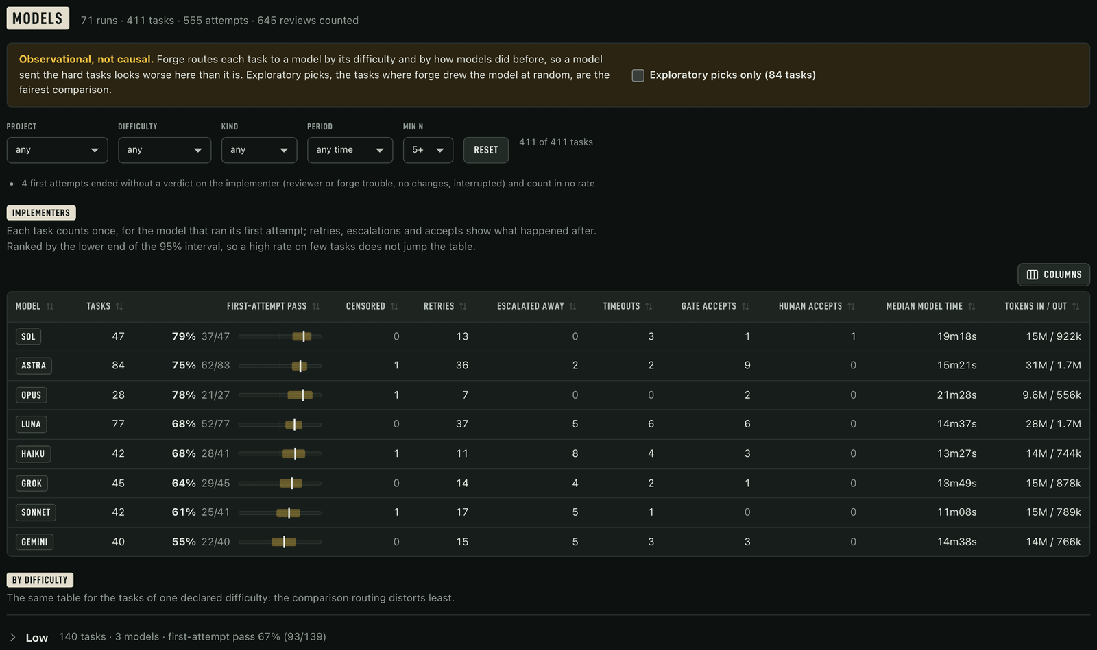Click the GATE ACCEPTS sort icon
Viewport: 1097px width, 650px height.
745,306
